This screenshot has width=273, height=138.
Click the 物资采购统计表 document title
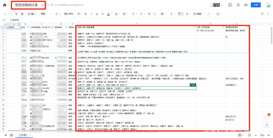pos(27,5)
